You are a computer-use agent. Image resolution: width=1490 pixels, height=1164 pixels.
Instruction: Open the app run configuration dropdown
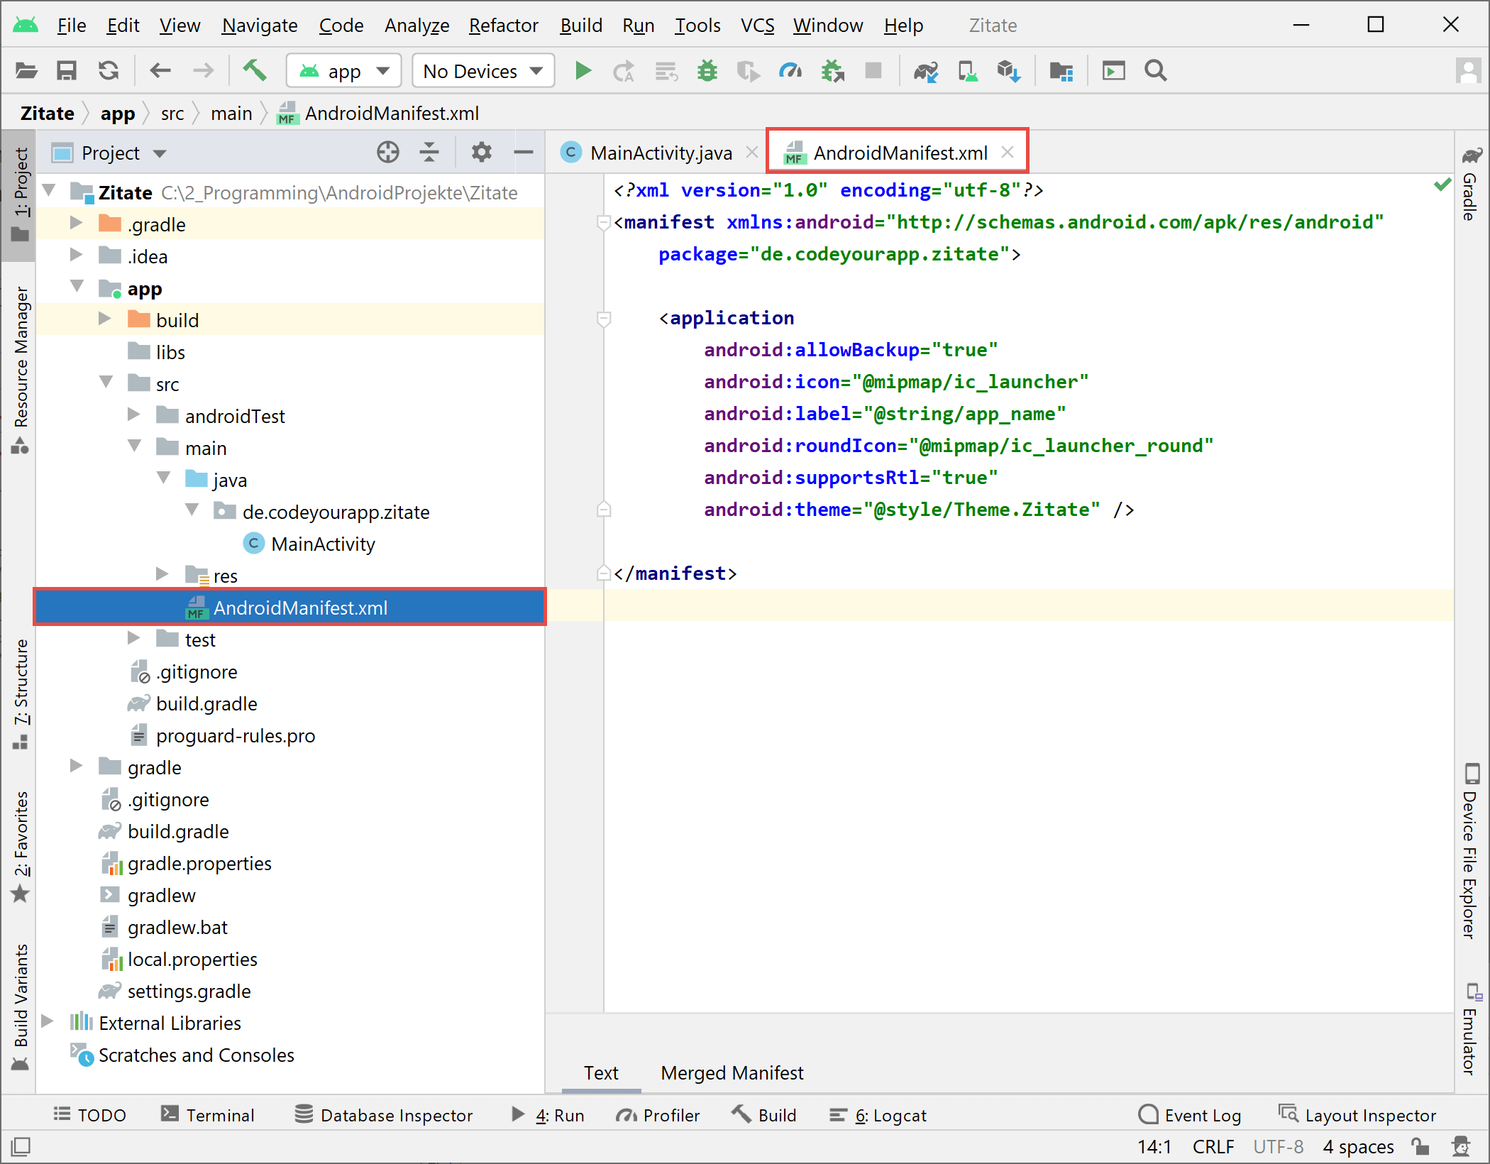point(344,71)
